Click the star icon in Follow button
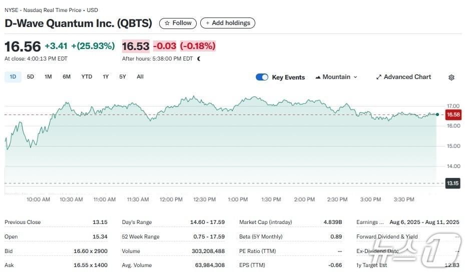The height and width of the screenshot is (274, 468). [167, 23]
